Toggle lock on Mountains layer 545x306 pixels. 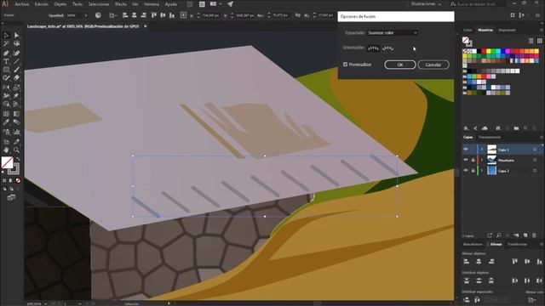(473, 160)
